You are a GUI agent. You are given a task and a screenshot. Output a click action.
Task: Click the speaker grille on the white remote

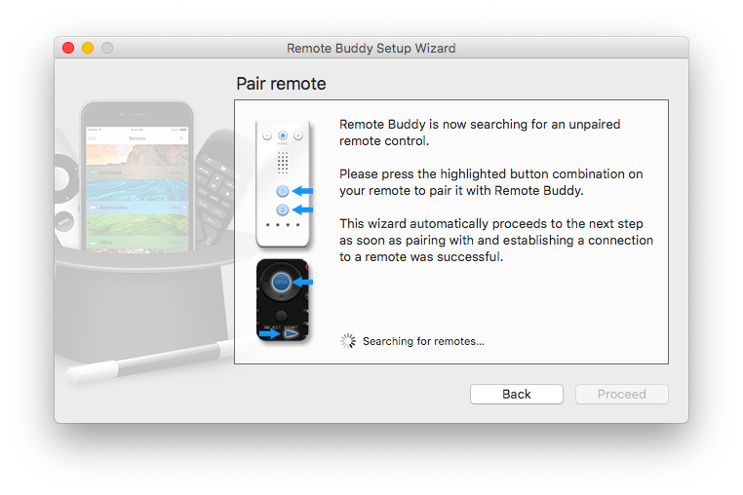coord(283,163)
